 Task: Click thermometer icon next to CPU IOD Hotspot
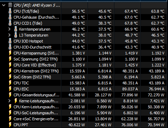(10, 41)
